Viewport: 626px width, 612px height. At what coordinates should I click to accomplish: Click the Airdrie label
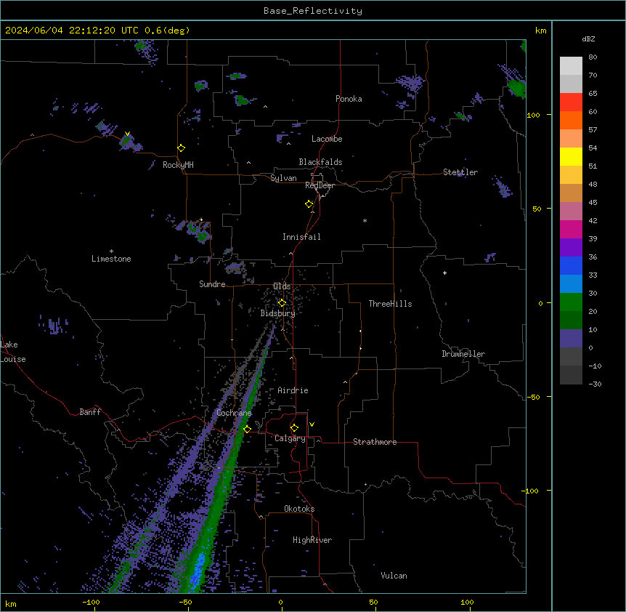point(293,390)
